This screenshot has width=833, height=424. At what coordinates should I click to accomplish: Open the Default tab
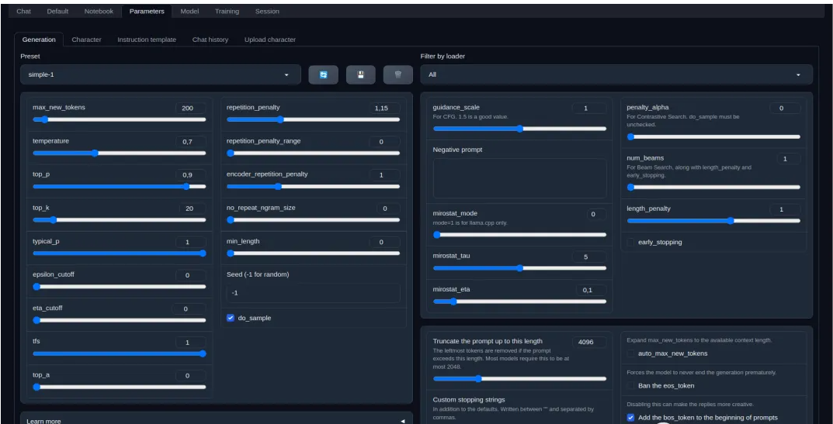pyautogui.click(x=57, y=11)
